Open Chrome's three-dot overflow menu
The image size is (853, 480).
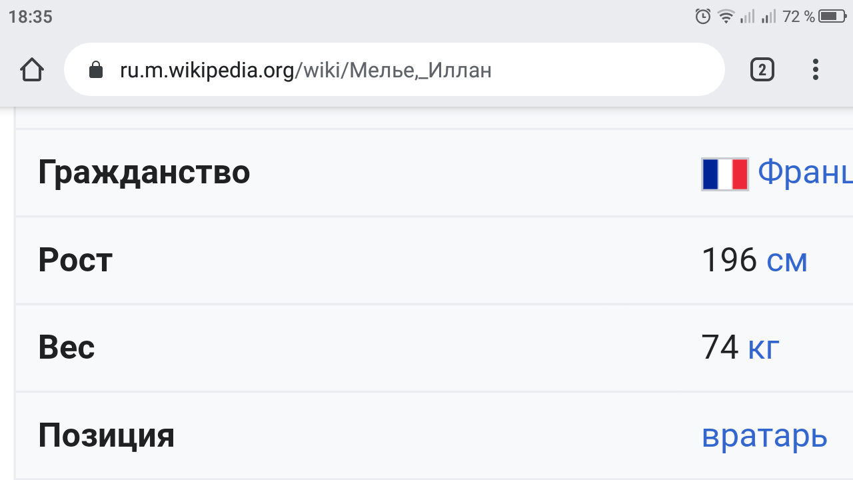coord(815,70)
